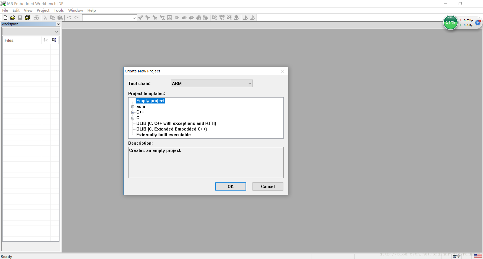Click the Find Previous icon

[x=141, y=18]
